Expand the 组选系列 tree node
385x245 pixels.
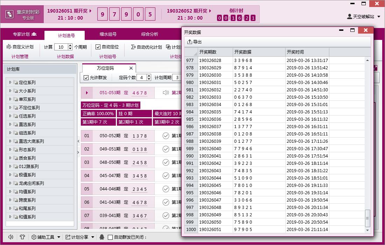coord(10,133)
